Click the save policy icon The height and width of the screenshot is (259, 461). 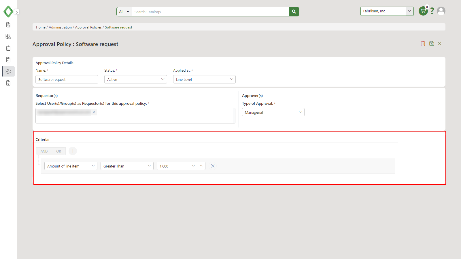coord(432,43)
